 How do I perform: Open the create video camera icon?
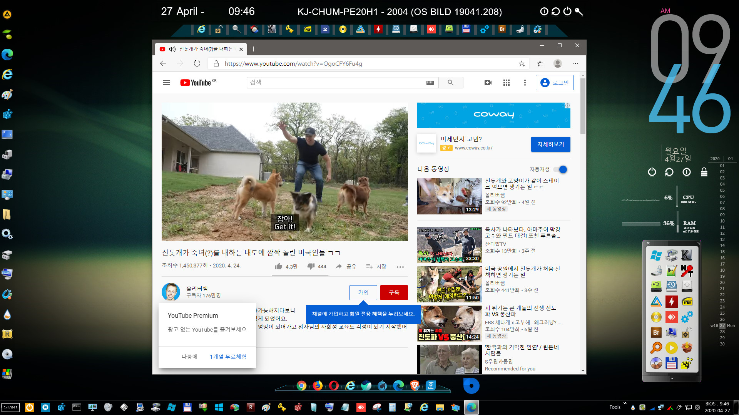tap(488, 83)
